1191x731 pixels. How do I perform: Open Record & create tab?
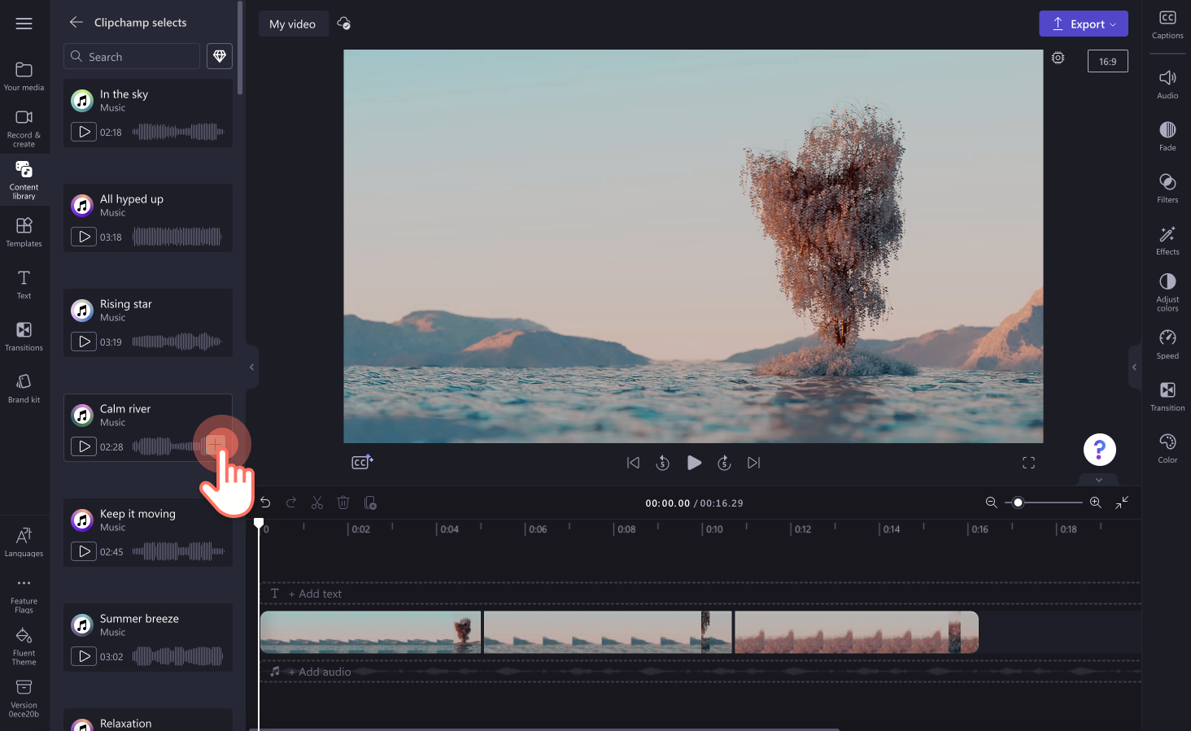(x=24, y=128)
